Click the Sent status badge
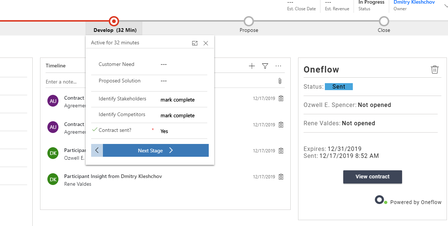The image size is (448, 226). point(339,87)
